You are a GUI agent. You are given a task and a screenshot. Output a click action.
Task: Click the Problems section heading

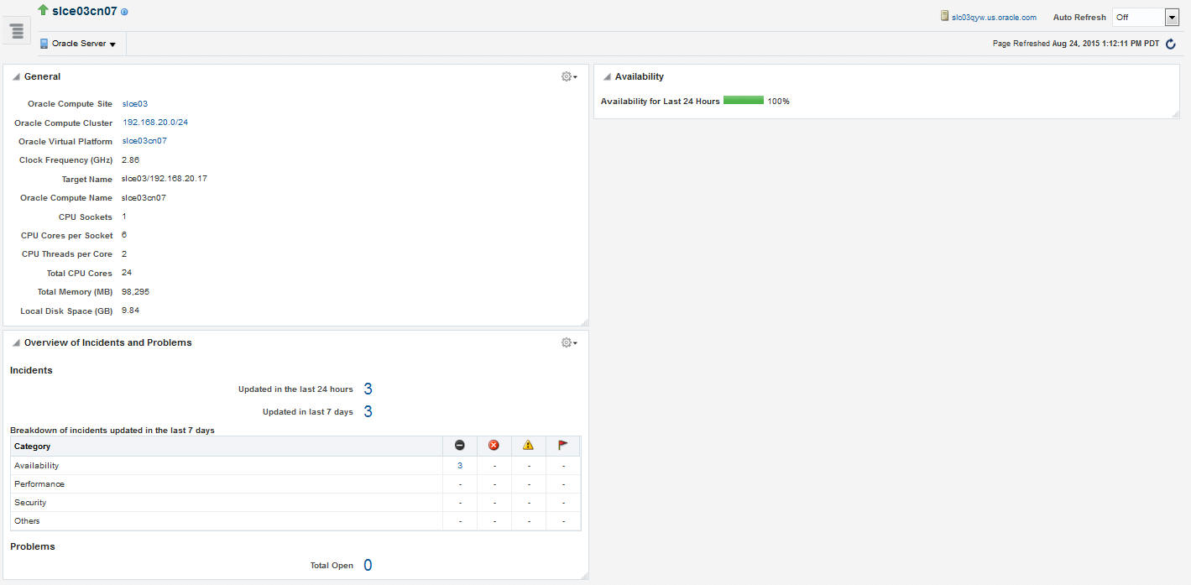coord(33,546)
